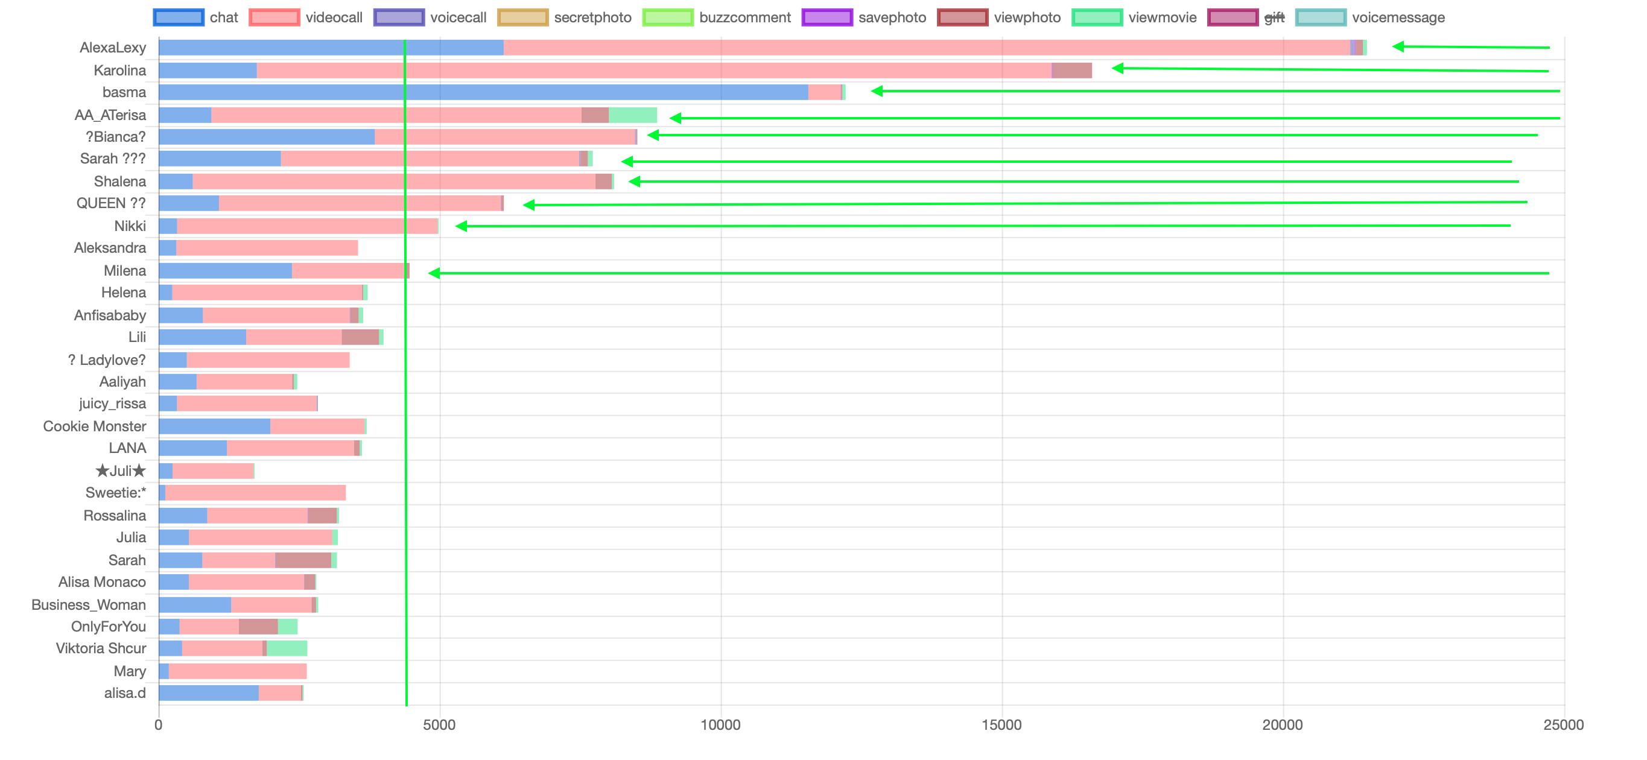Click the Anfisababy axis label
The height and width of the screenshot is (760, 1647).
[110, 315]
